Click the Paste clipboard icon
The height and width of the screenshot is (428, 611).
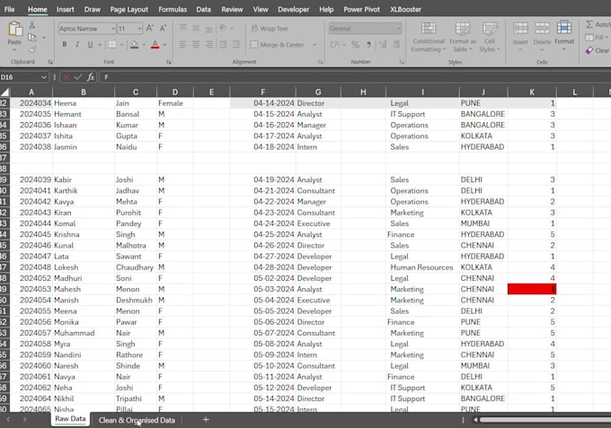tap(14, 30)
